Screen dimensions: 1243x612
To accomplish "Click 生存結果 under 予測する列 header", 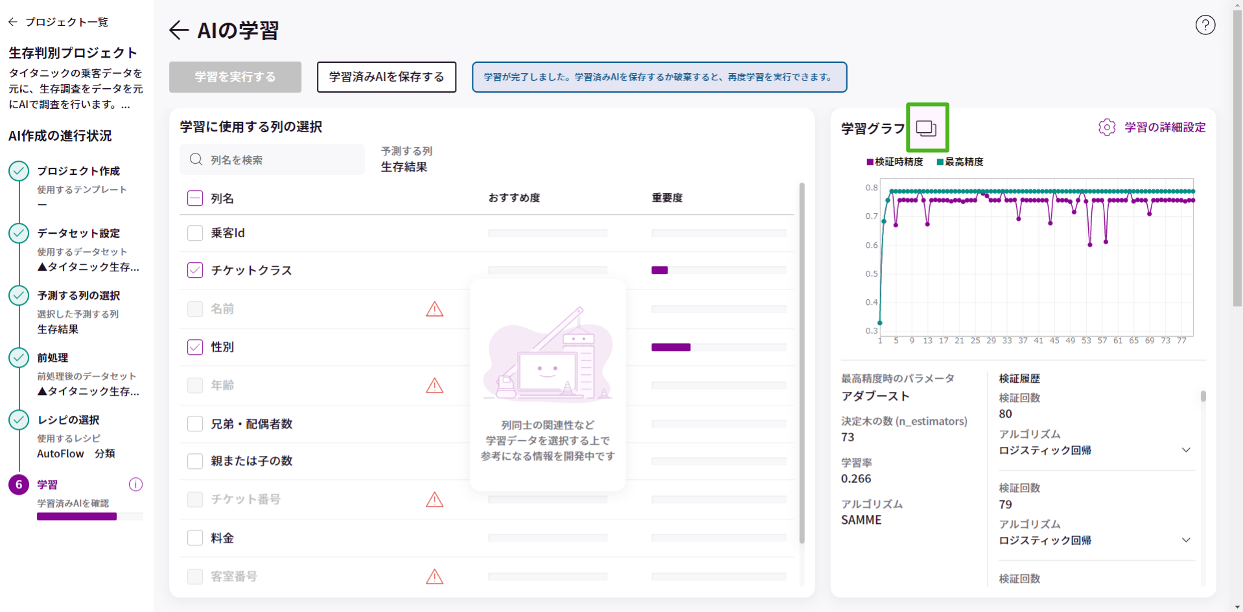I will [404, 166].
